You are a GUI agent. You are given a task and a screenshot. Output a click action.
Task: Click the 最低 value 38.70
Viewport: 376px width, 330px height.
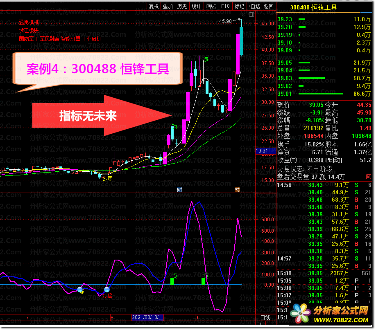tap(364, 121)
